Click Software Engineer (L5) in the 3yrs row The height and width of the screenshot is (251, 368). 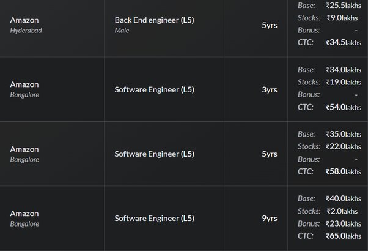tap(155, 90)
